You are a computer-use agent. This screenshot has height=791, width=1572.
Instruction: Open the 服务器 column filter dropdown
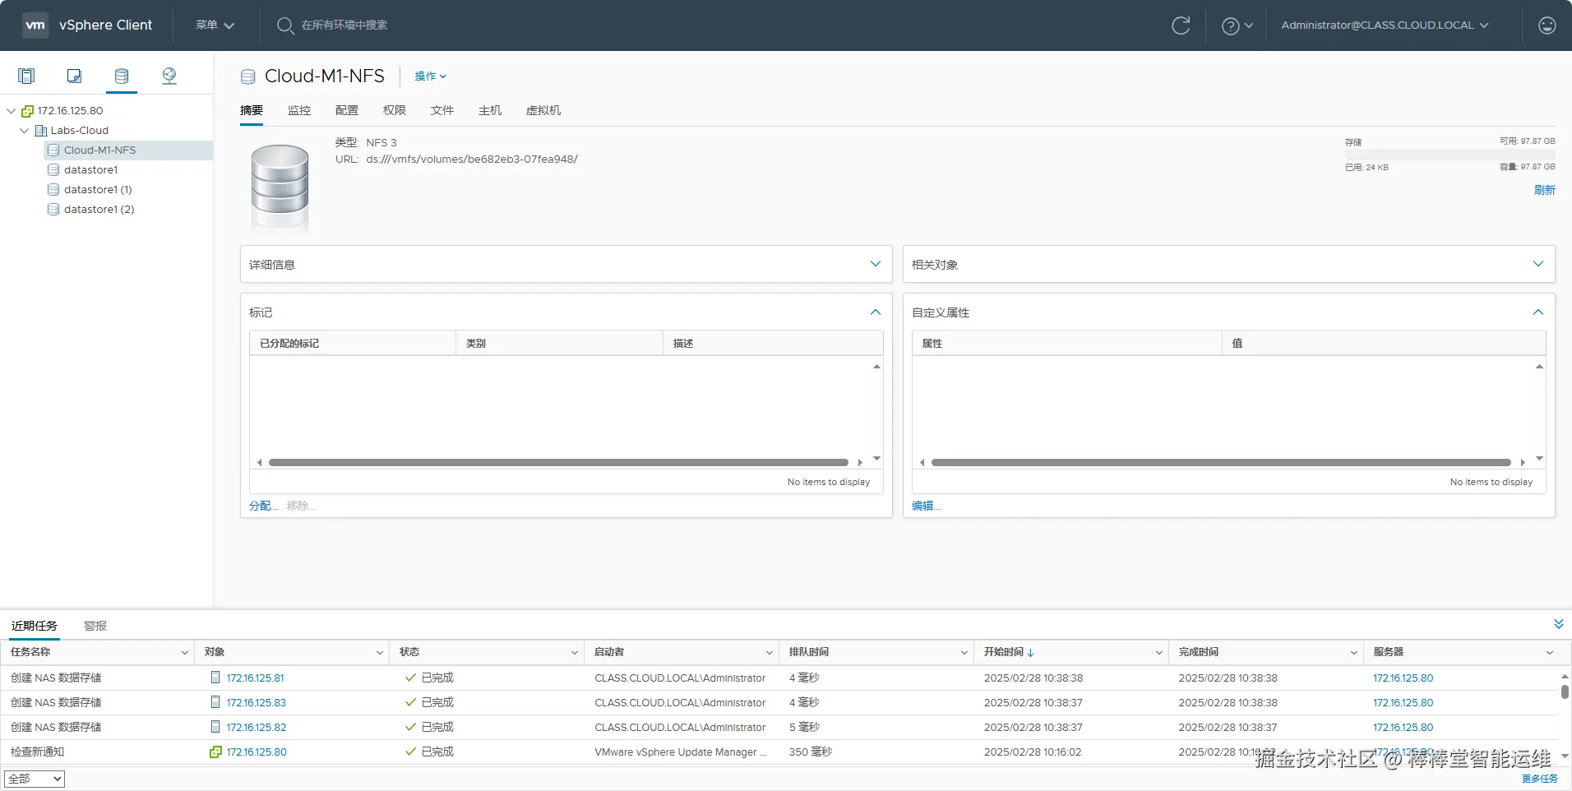1550,653
